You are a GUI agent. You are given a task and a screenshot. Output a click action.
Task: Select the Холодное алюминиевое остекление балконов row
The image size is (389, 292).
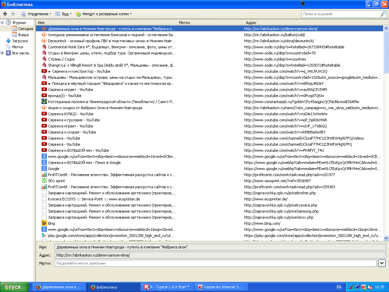209,35
